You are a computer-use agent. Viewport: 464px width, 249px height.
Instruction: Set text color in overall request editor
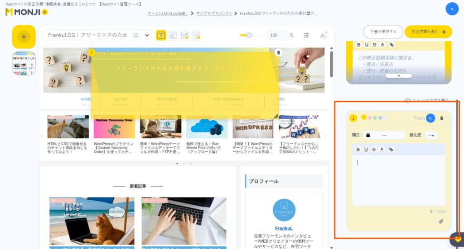point(382,45)
